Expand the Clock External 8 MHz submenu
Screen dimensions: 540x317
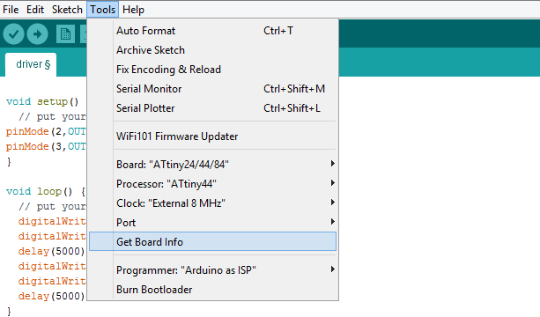pyautogui.click(x=212, y=203)
